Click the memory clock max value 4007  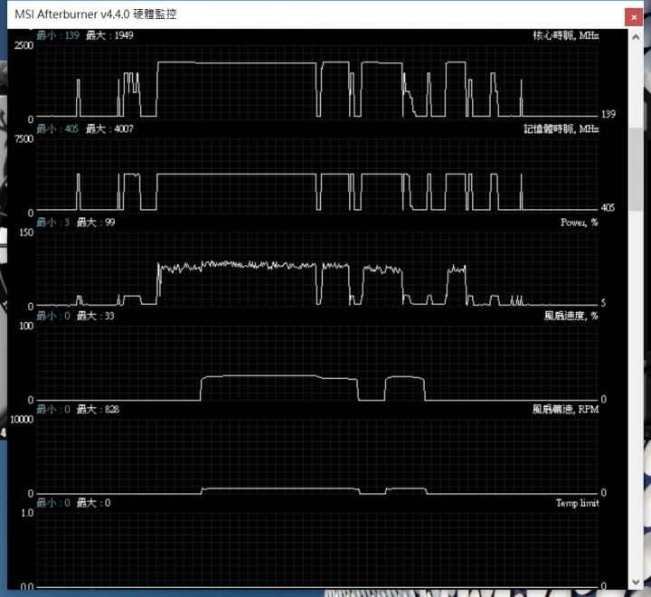click(x=124, y=128)
